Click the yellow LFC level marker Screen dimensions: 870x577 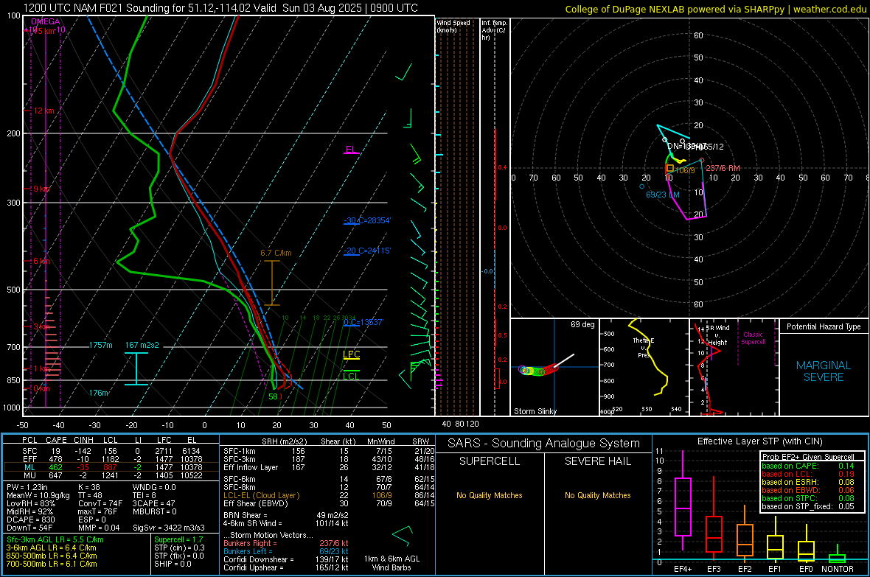(351, 355)
